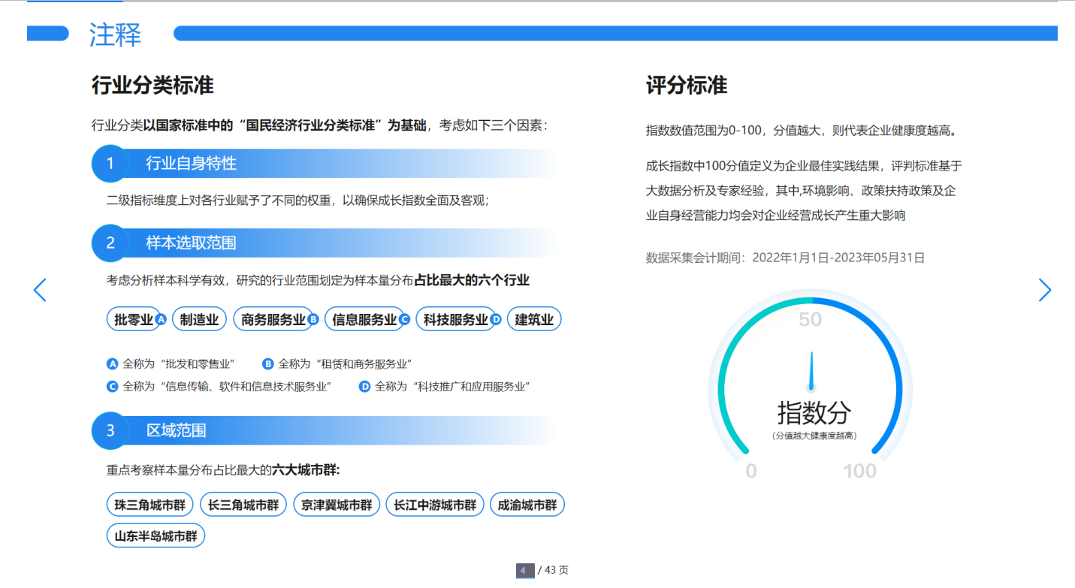Select the 长三角城市群 tag

[243, 505]
